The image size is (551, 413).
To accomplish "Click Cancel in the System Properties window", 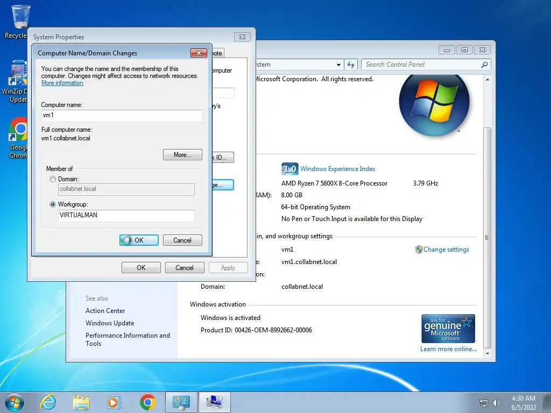I will 185,268.
